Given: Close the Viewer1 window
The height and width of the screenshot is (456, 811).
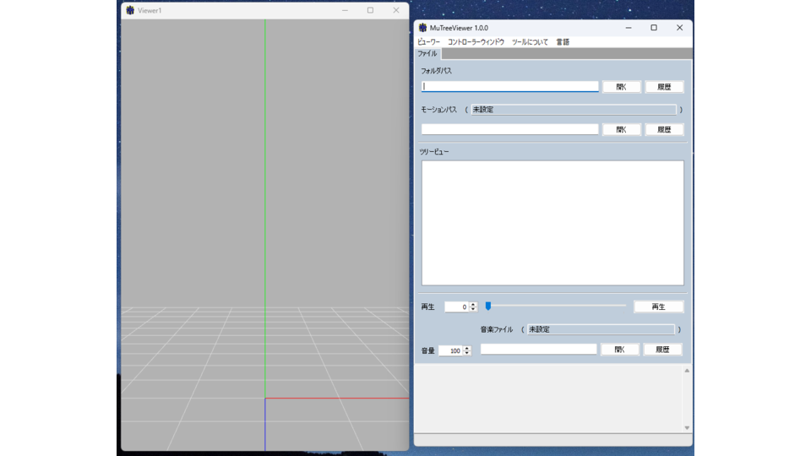Looking at the screenshot, I should (396, 10).
